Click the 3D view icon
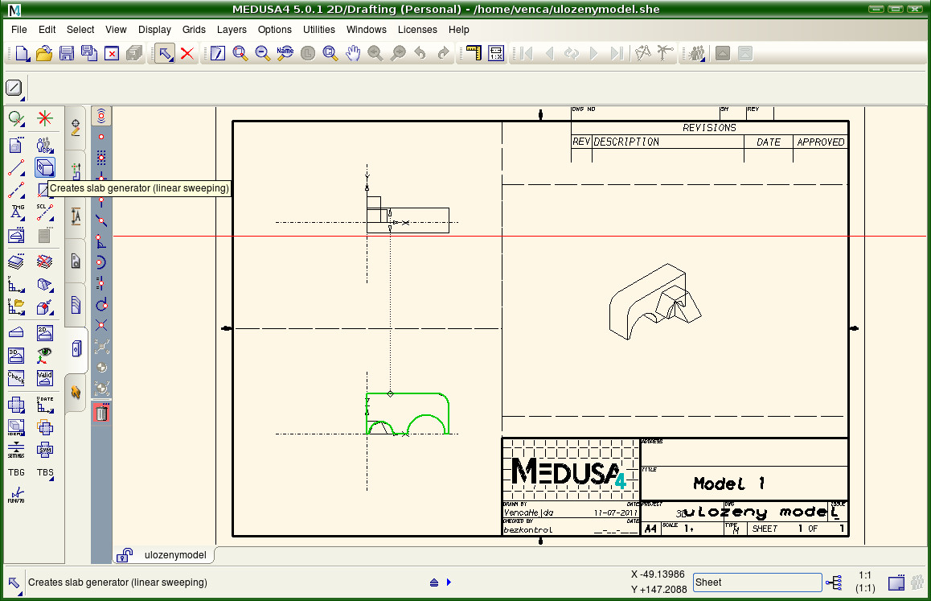 point(16,355)
